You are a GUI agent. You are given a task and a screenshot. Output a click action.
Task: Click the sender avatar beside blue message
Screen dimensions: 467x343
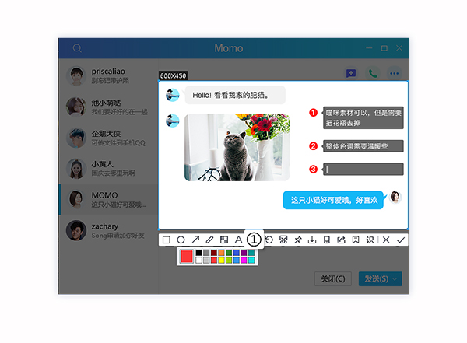(395, 197)
